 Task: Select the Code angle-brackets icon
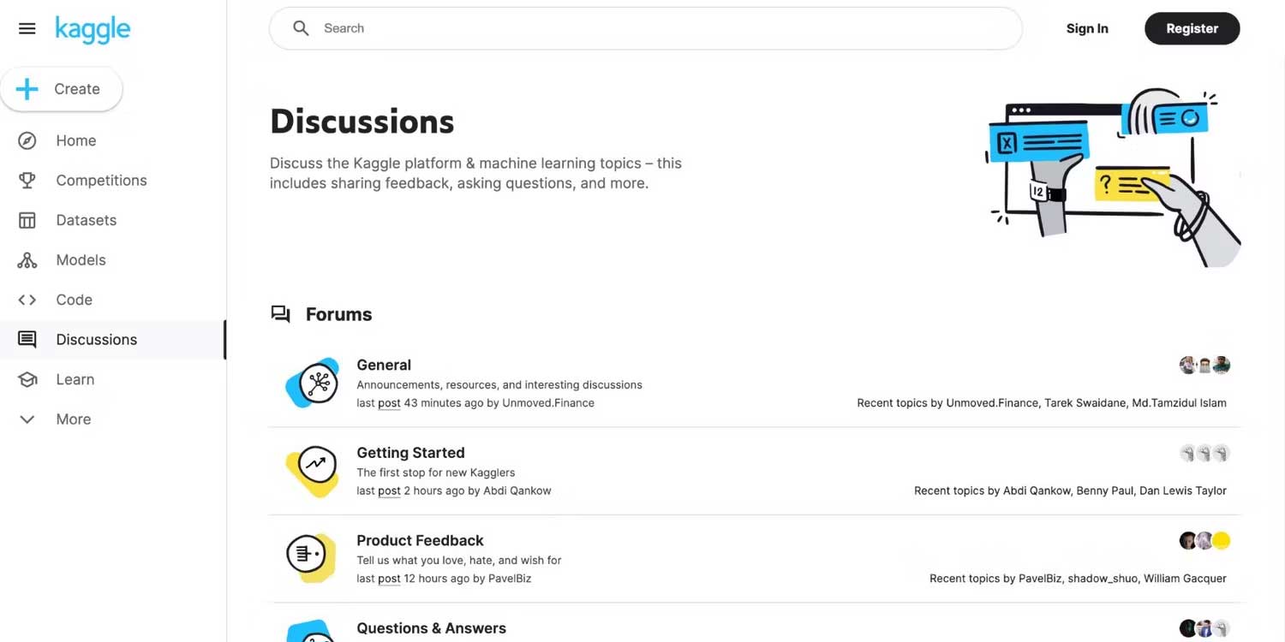[27, 300]
